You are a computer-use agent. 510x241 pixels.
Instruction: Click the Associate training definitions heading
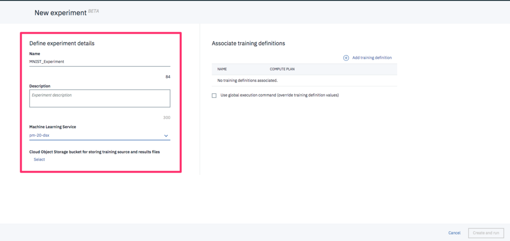tap(248, 43)
